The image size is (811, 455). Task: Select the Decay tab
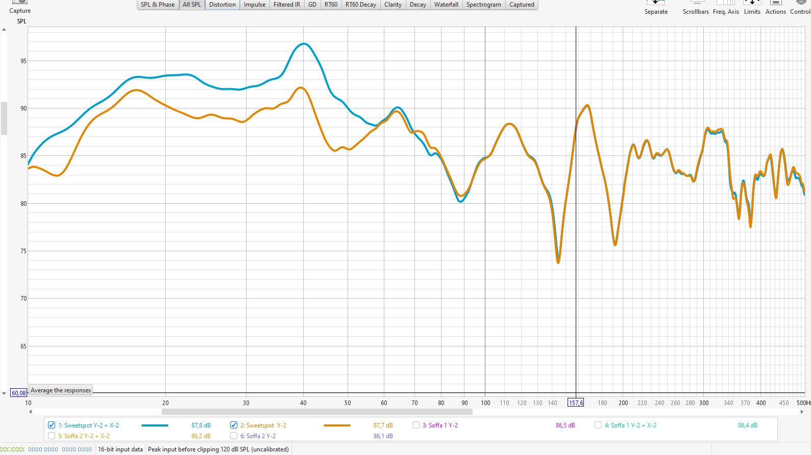(418, 5)
